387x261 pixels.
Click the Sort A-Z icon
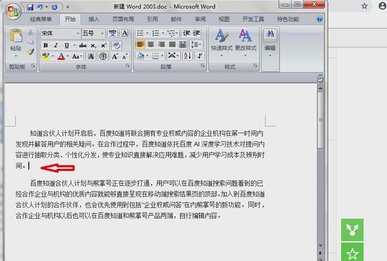click(187, 56)
